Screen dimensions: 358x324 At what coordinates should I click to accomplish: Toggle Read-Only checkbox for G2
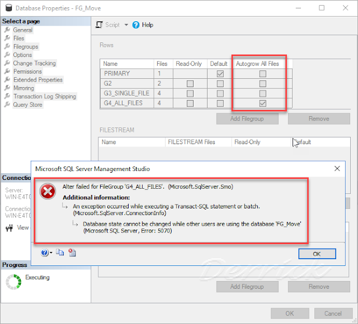[190, 84]
